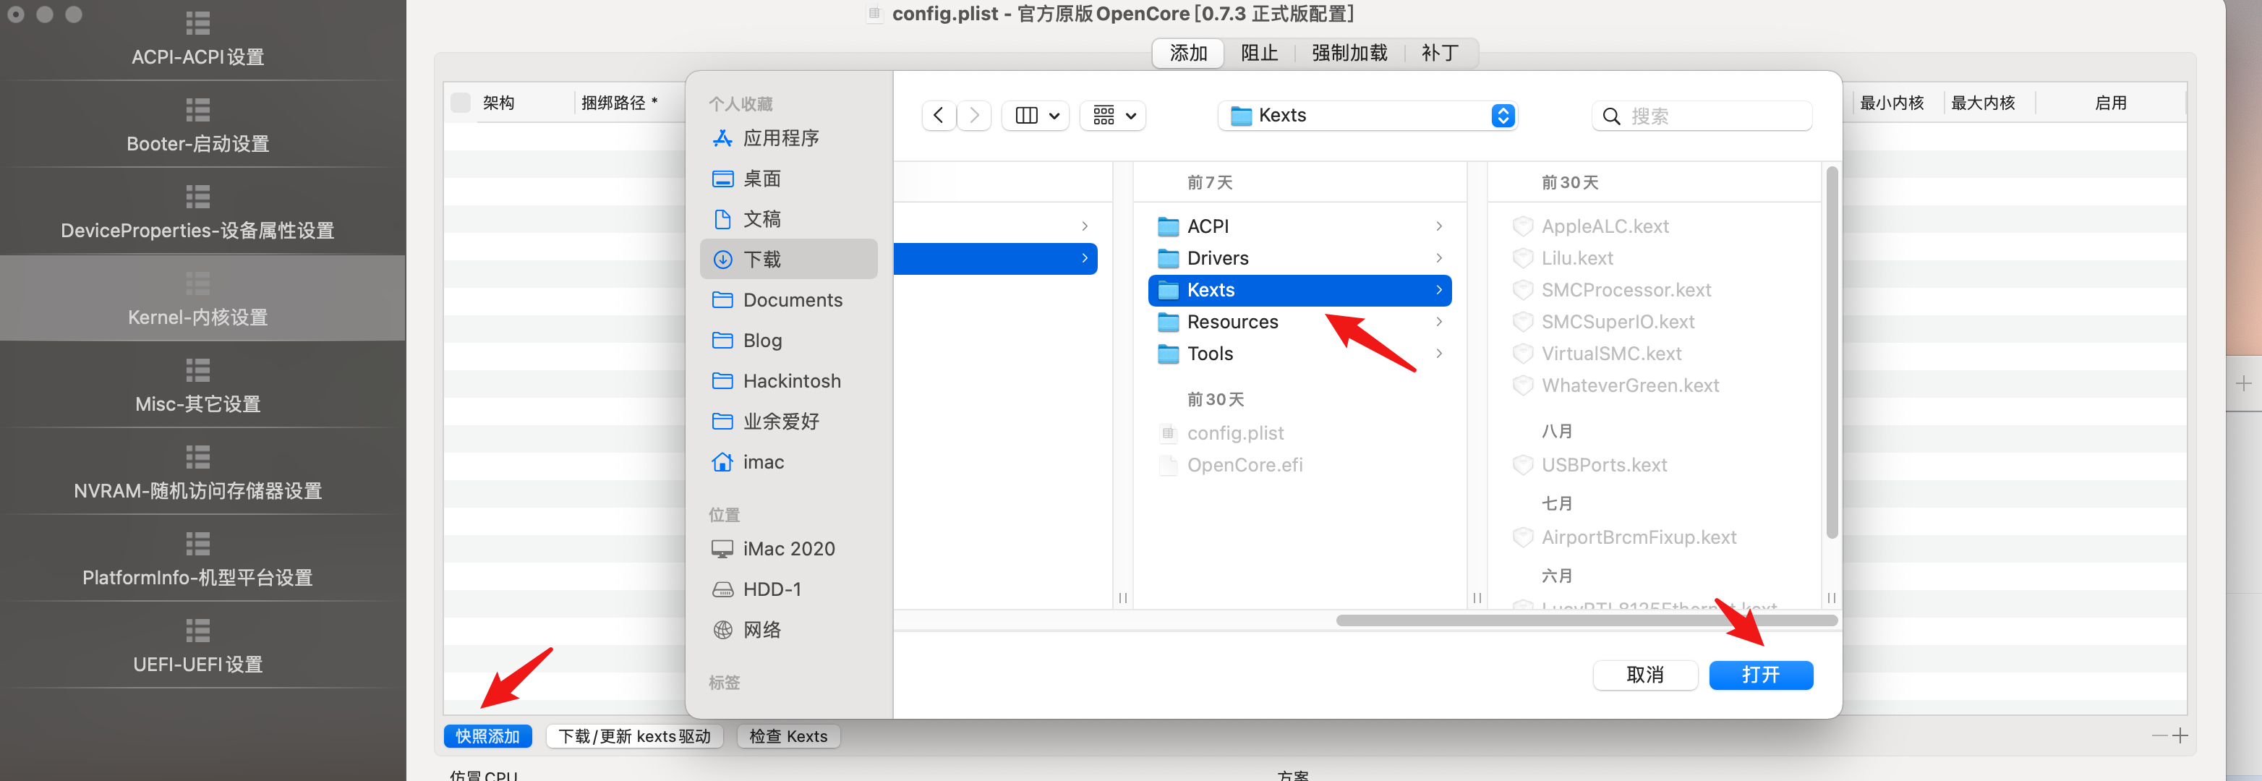Screen dimensions: 2262x781
Task: Switch to 补丁 tab
Action: pos(1440,53)
